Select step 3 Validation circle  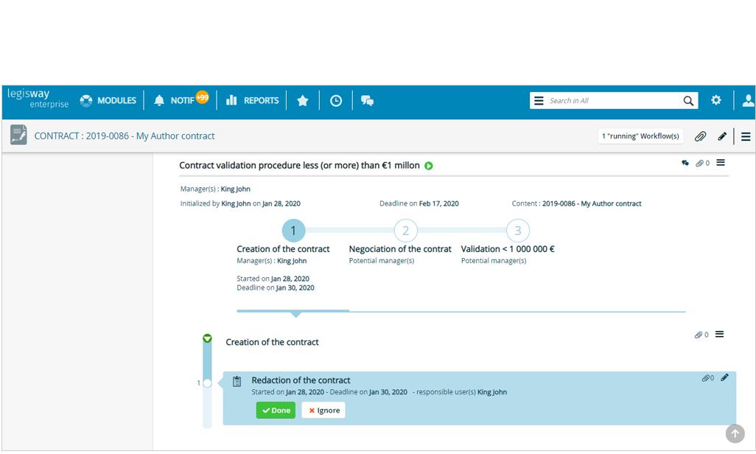pos(517,231)
